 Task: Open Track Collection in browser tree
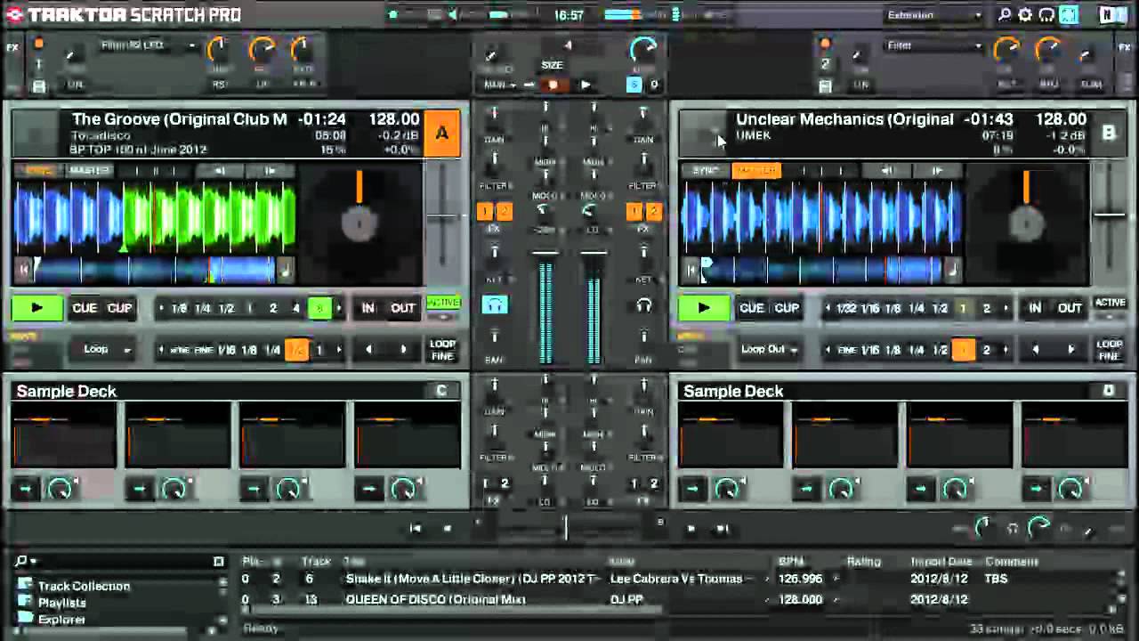[x=84, y=586]
